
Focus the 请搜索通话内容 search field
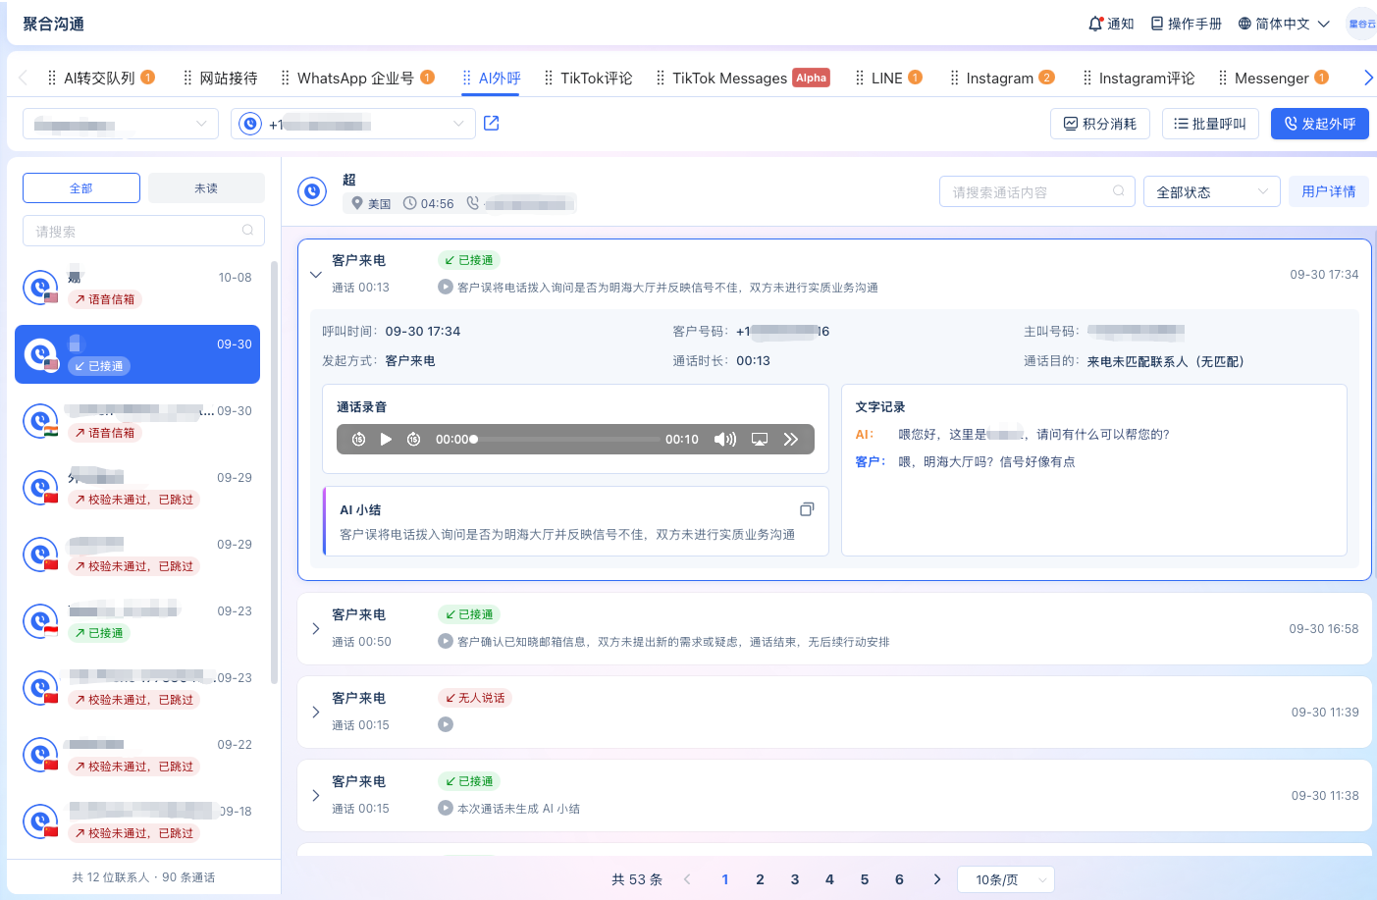pos(1037,191)
